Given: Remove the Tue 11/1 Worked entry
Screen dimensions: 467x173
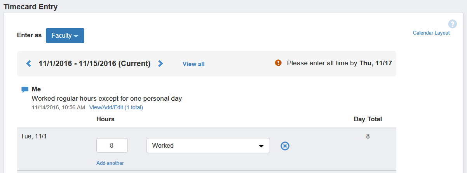Looking at the screenshot, I should [x=285, y=146].
